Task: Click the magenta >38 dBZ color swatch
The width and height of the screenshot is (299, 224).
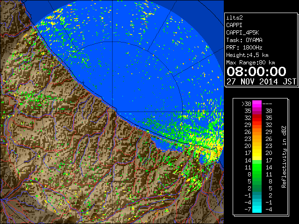Action: pos(257,104)
